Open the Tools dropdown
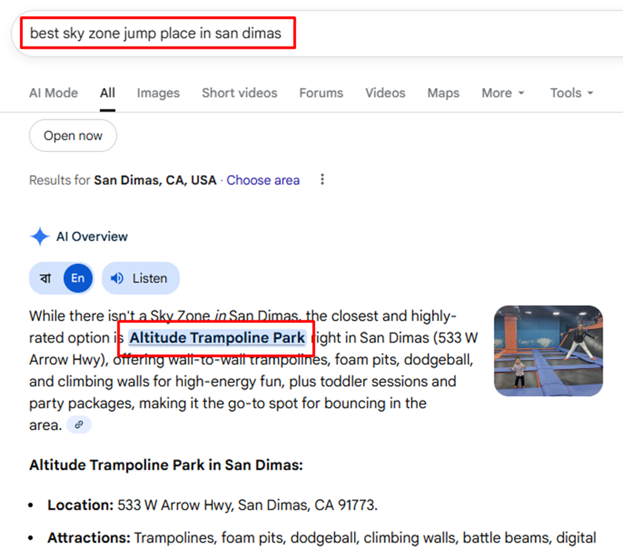The height and width of the screenshot is (550, 623). (571, 93)
